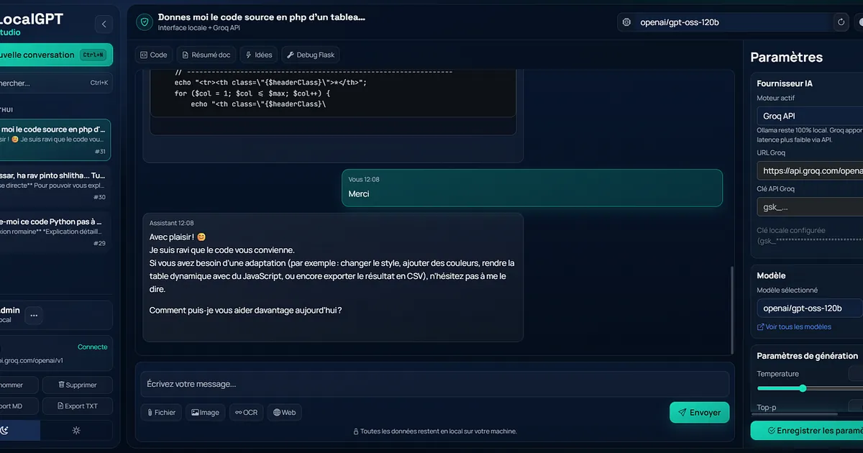Click the Paramètres panel heading

[x=786, y=57]
